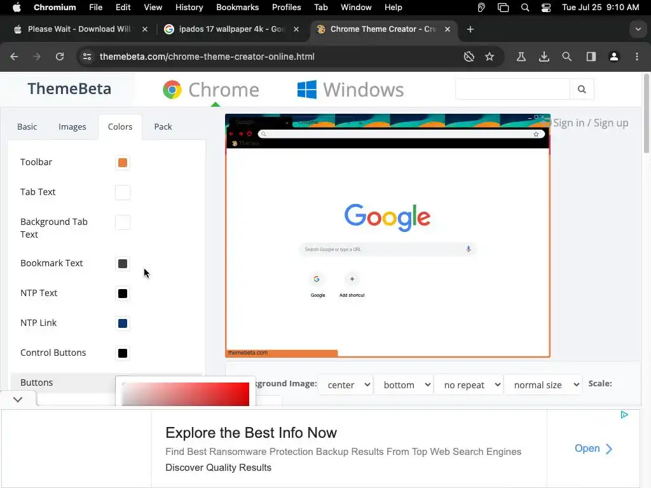651x488 pixels.
Task: Click the ThemeBeta logo link
Action: tap(69, 89)
